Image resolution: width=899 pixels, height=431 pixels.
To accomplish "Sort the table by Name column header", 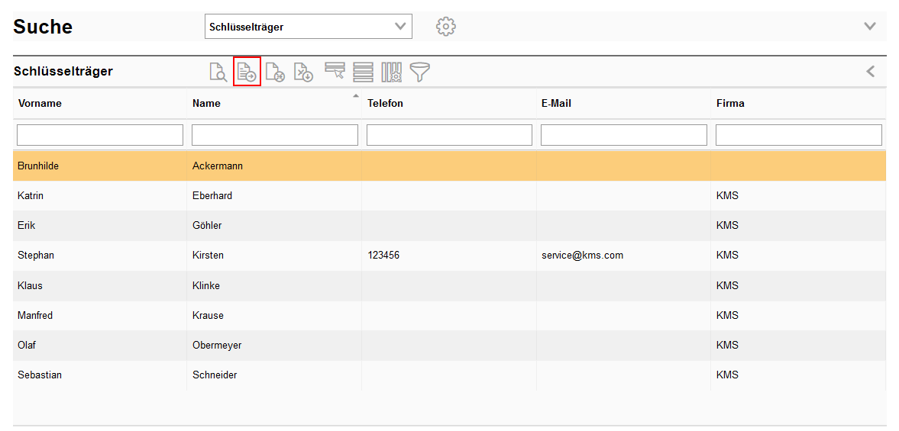I will click(x=206, y=104).
